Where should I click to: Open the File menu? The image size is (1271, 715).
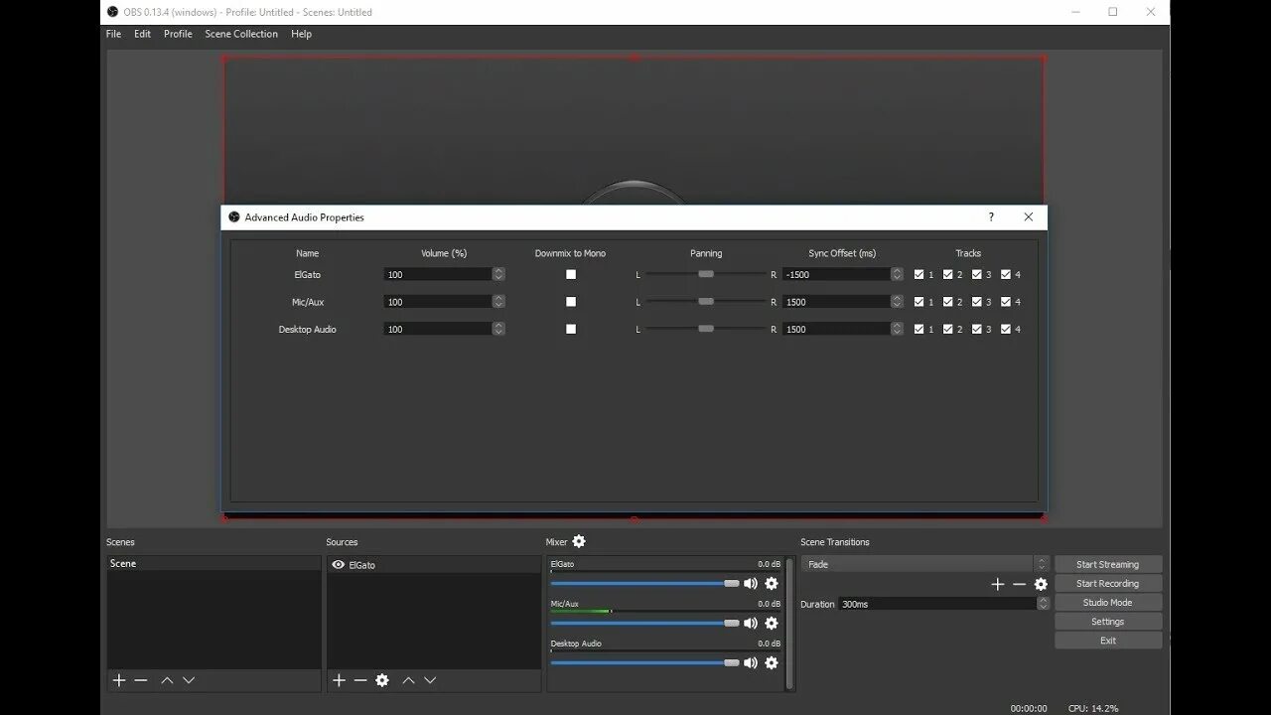click(x=114, y=34)
